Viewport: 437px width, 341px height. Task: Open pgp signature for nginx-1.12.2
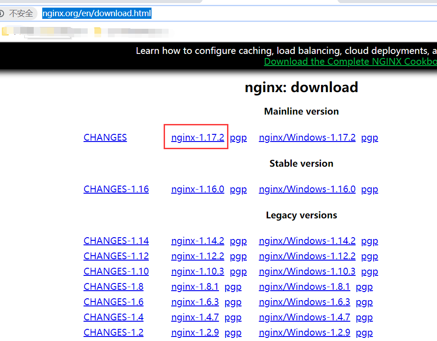[x=238, y=257]
